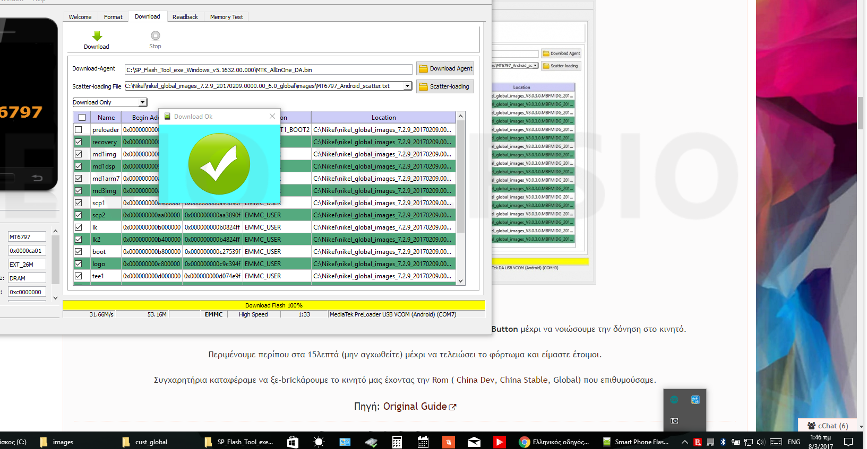Uncheck the boot partition checkbox
This screenshot has height=449, width=867.
click(x=79, y=252)
